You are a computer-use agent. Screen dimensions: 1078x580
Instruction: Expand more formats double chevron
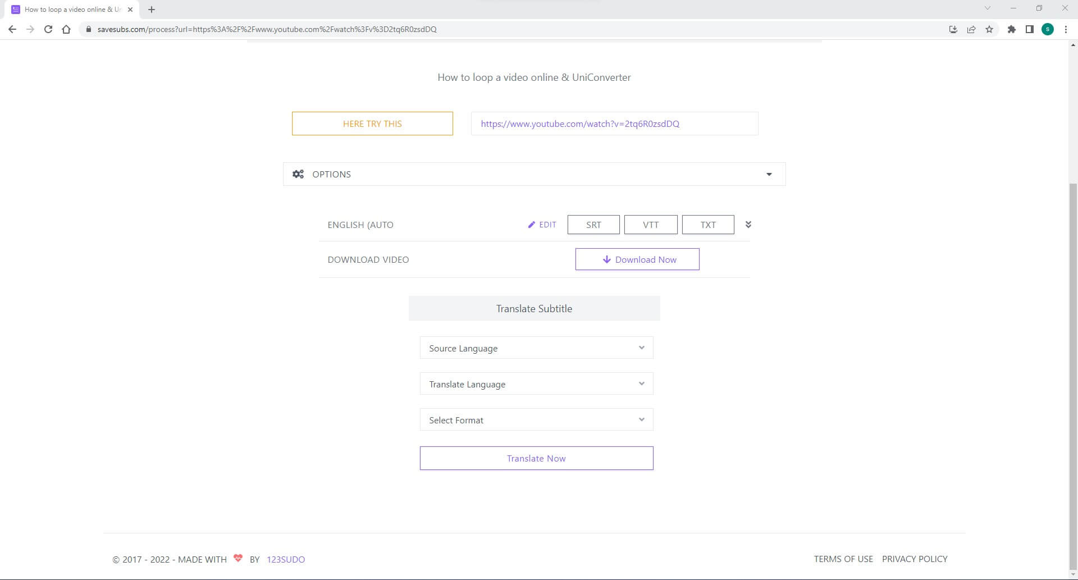click(x=748, y=225)
